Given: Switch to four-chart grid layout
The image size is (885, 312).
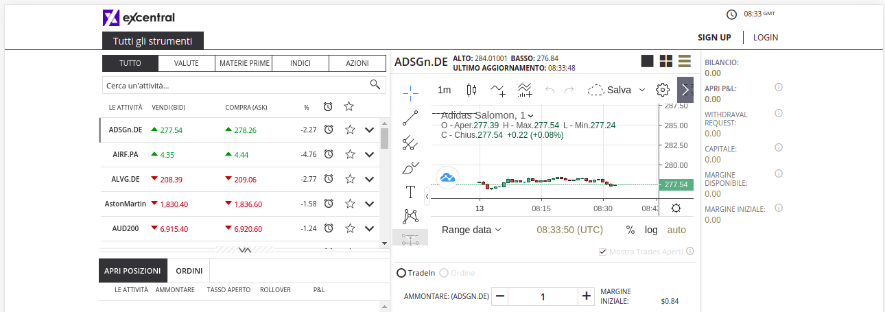Looking at the screenshot, I should pos(665,61).
